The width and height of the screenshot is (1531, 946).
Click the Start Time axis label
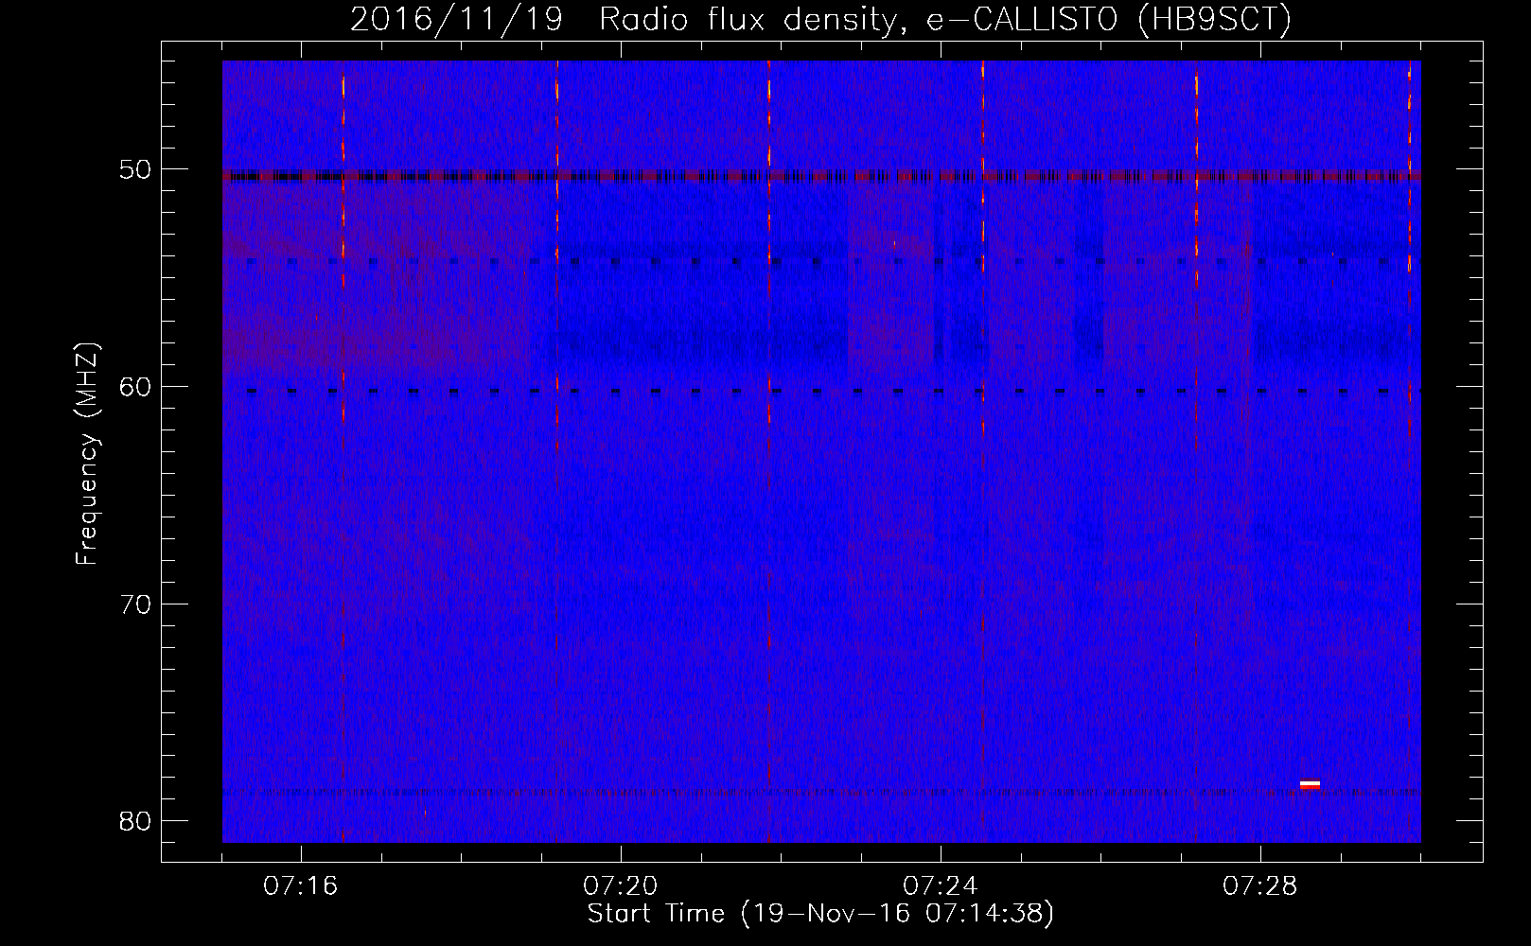pyautogui.click(x=820, y=914)
